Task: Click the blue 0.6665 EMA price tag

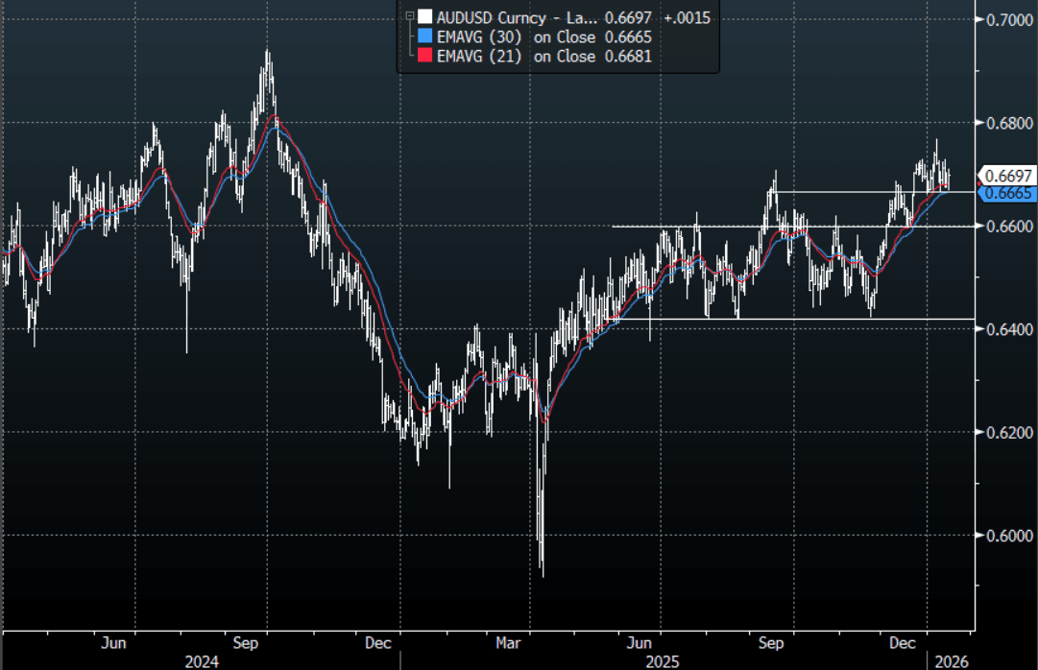Action: coord(1005,193)
